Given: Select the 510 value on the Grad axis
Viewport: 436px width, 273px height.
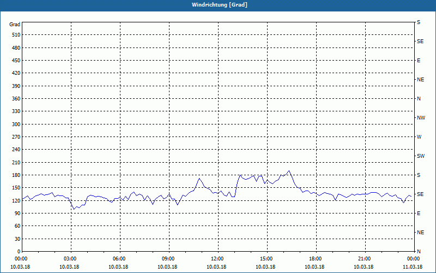Looking at the screenshot, I should click(16, 35).
